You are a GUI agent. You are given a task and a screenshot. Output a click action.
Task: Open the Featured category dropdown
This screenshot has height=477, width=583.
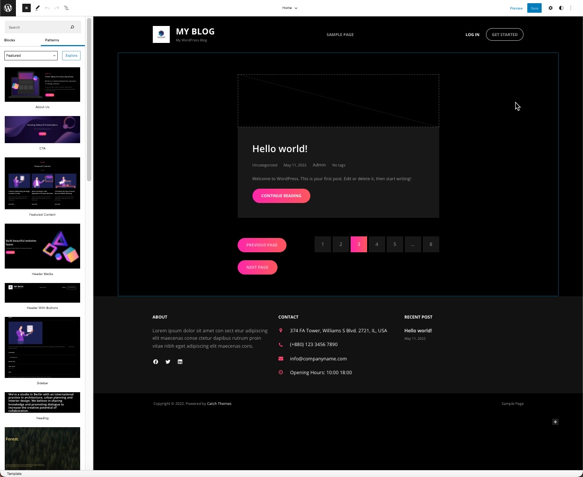31,55
